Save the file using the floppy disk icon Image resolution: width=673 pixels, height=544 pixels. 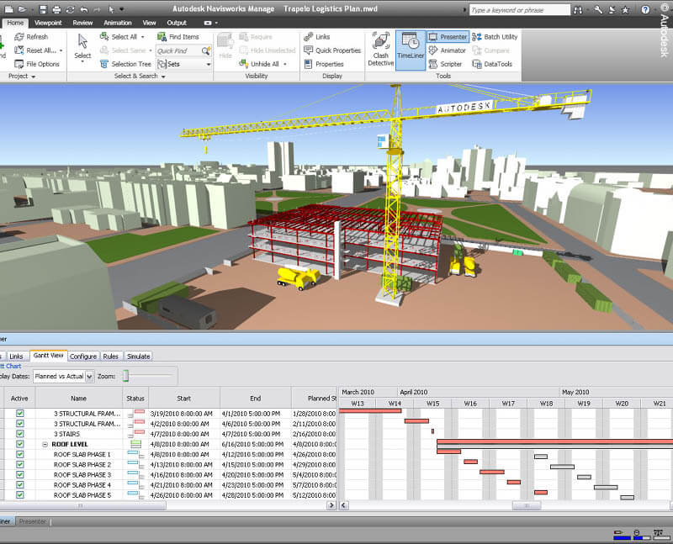tap(43, 9)
